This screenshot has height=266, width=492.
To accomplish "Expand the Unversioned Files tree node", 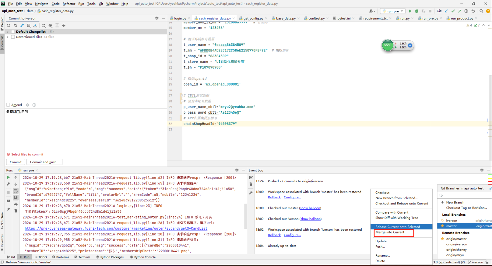I will pyautogui.click(x=8, y=37).
